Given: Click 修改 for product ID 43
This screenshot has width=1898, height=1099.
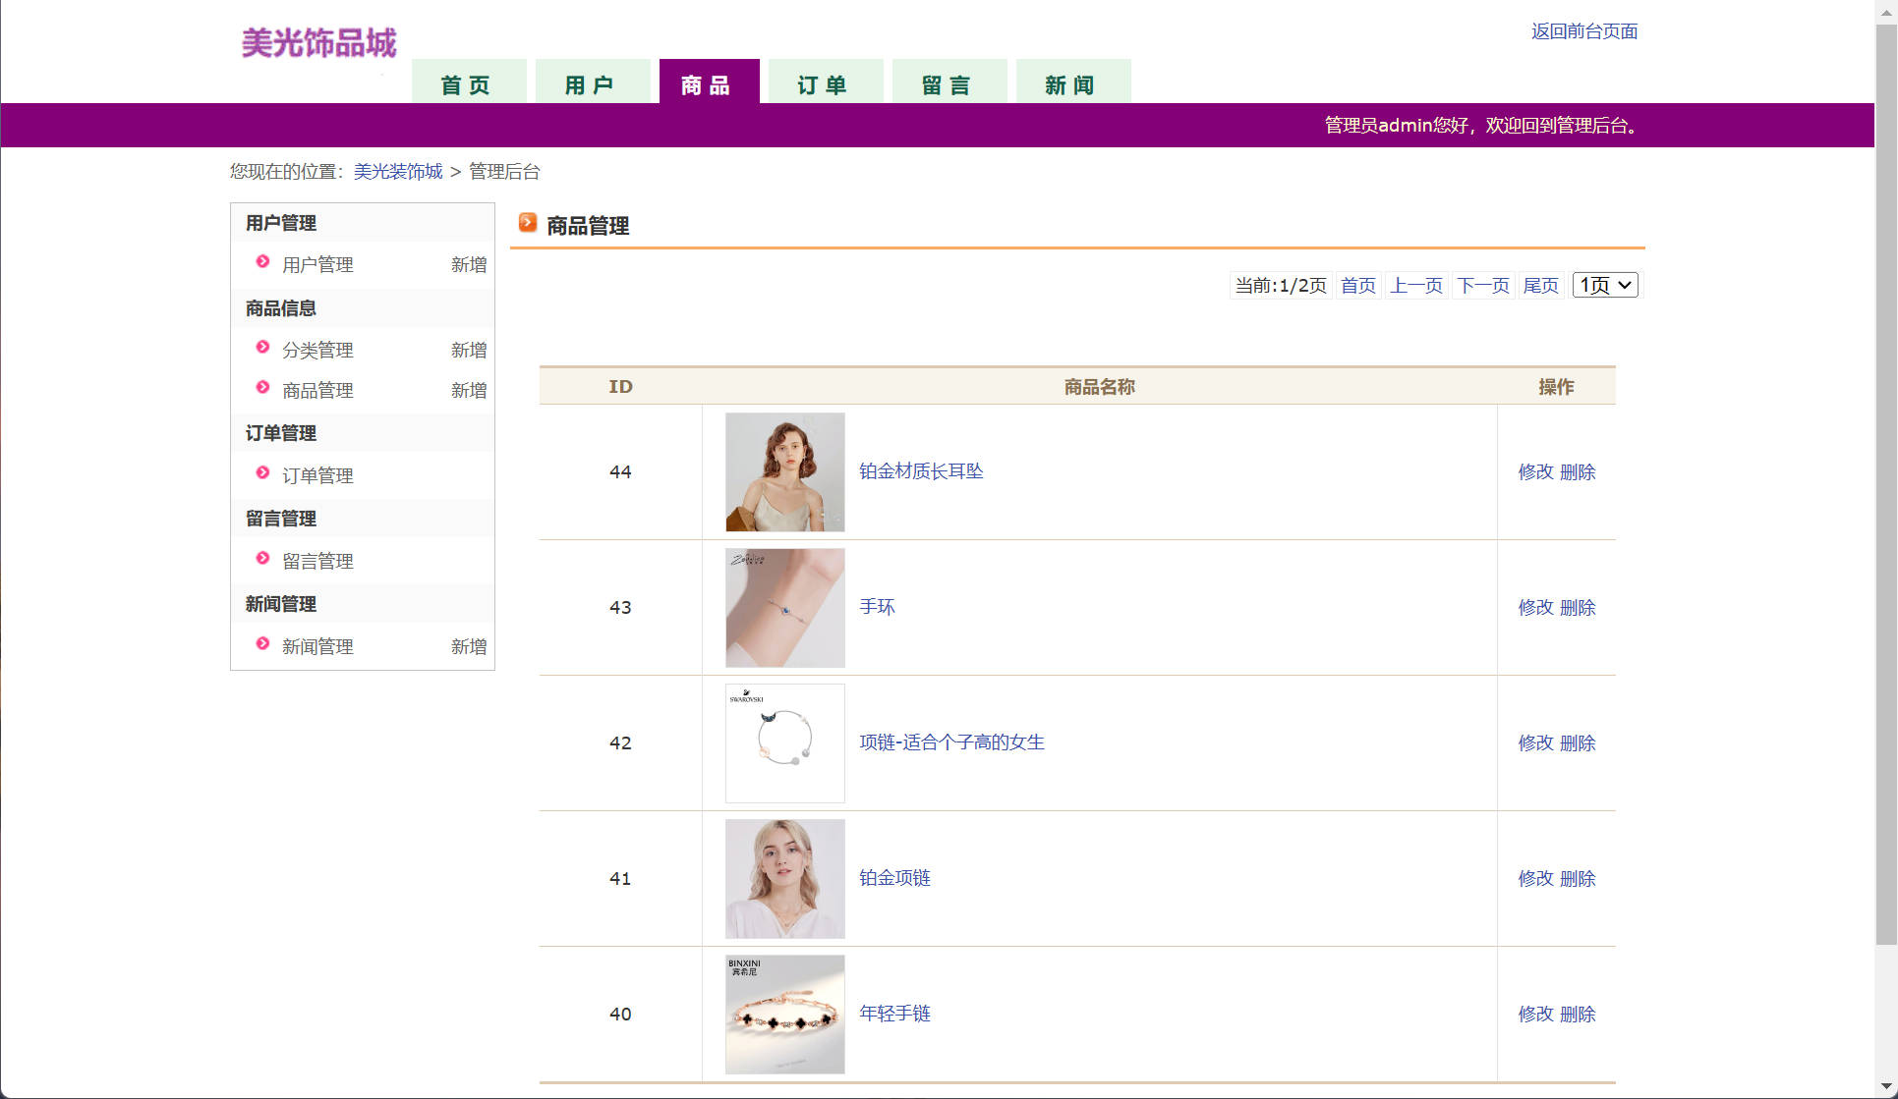Looking at the screenshot, I should 1535,608.
